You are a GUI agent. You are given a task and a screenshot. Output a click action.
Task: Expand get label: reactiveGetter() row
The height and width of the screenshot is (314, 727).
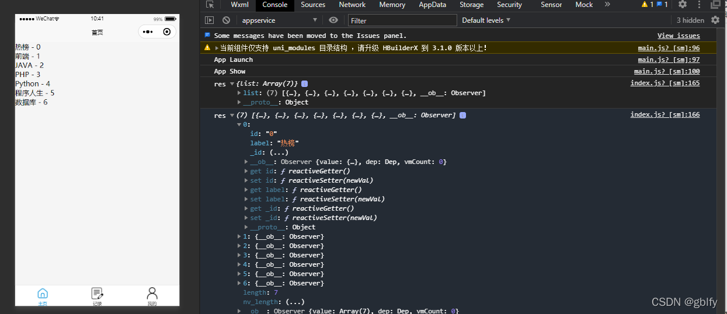246,190
